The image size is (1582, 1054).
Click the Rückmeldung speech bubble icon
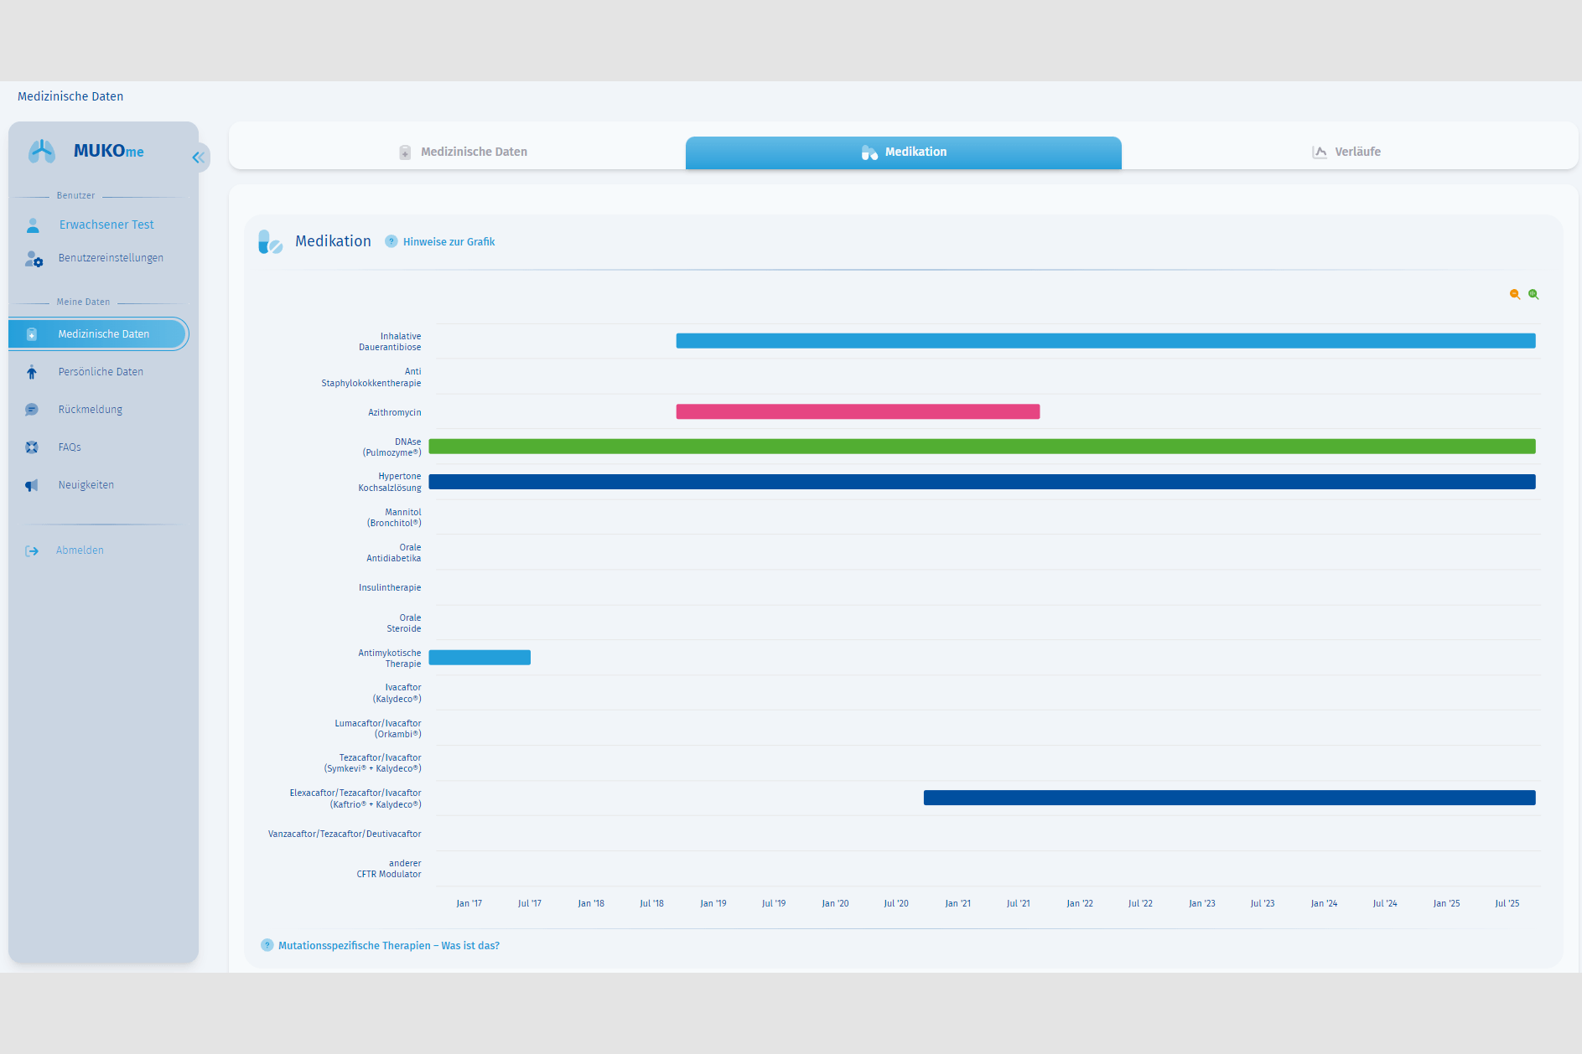coord(32,410)
